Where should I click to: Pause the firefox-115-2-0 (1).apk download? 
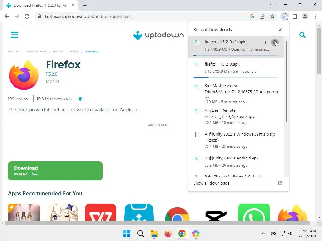(265, 42)
